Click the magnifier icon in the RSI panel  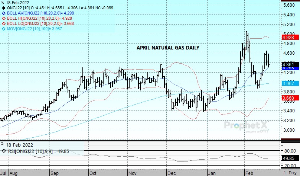click(2, 144)
